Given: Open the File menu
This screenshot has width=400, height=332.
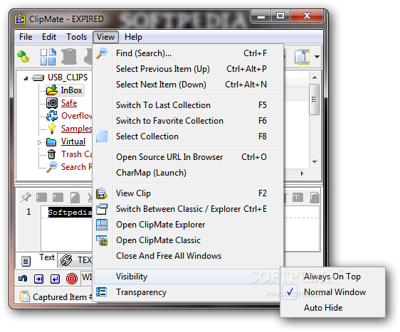Looking at the screenshot, I should pyautogui.click(x=26, y=37).
